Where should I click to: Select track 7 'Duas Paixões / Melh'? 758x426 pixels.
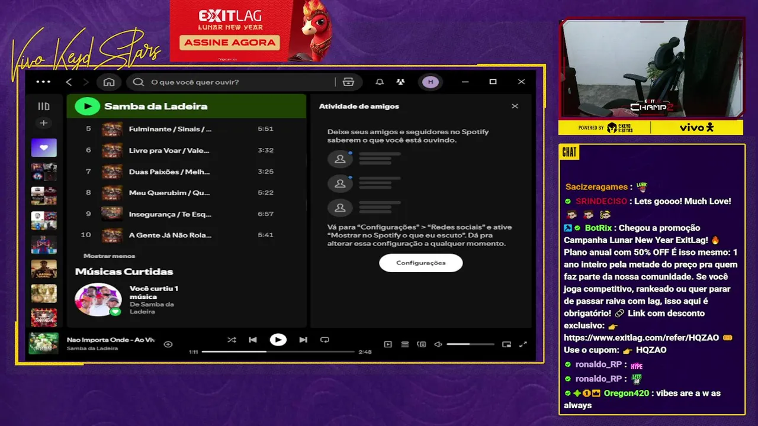(x=187, y=172)
